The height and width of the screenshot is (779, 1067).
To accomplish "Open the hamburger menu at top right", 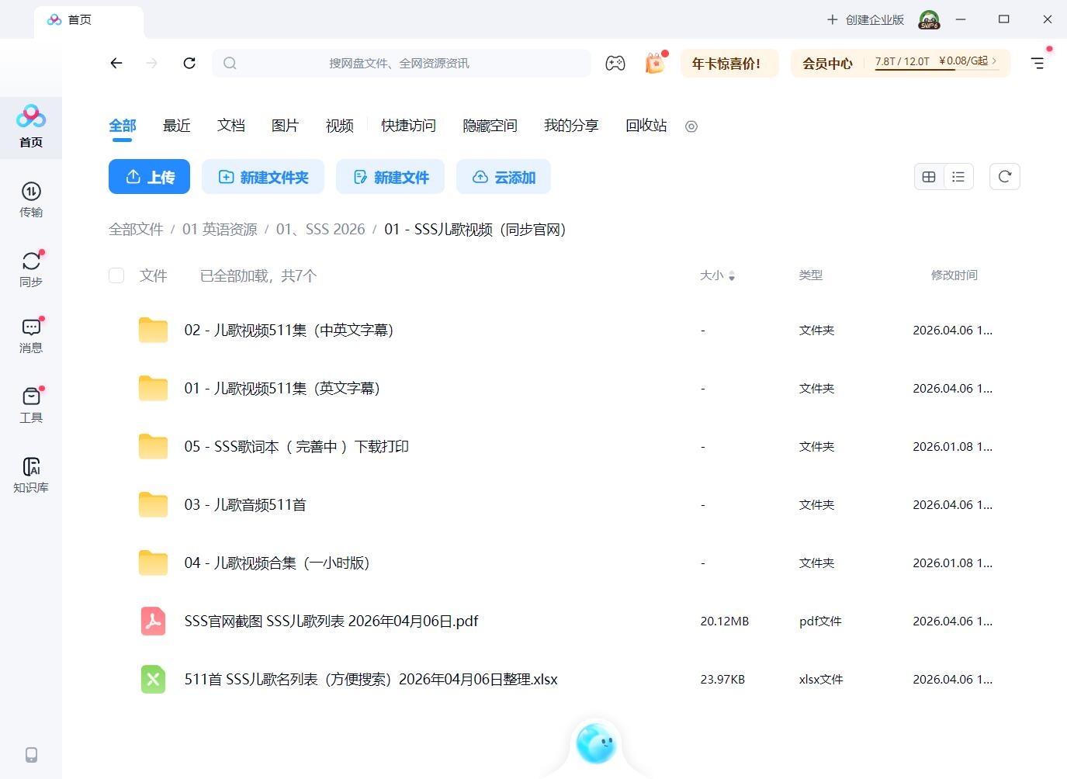I will (1038, 63).
